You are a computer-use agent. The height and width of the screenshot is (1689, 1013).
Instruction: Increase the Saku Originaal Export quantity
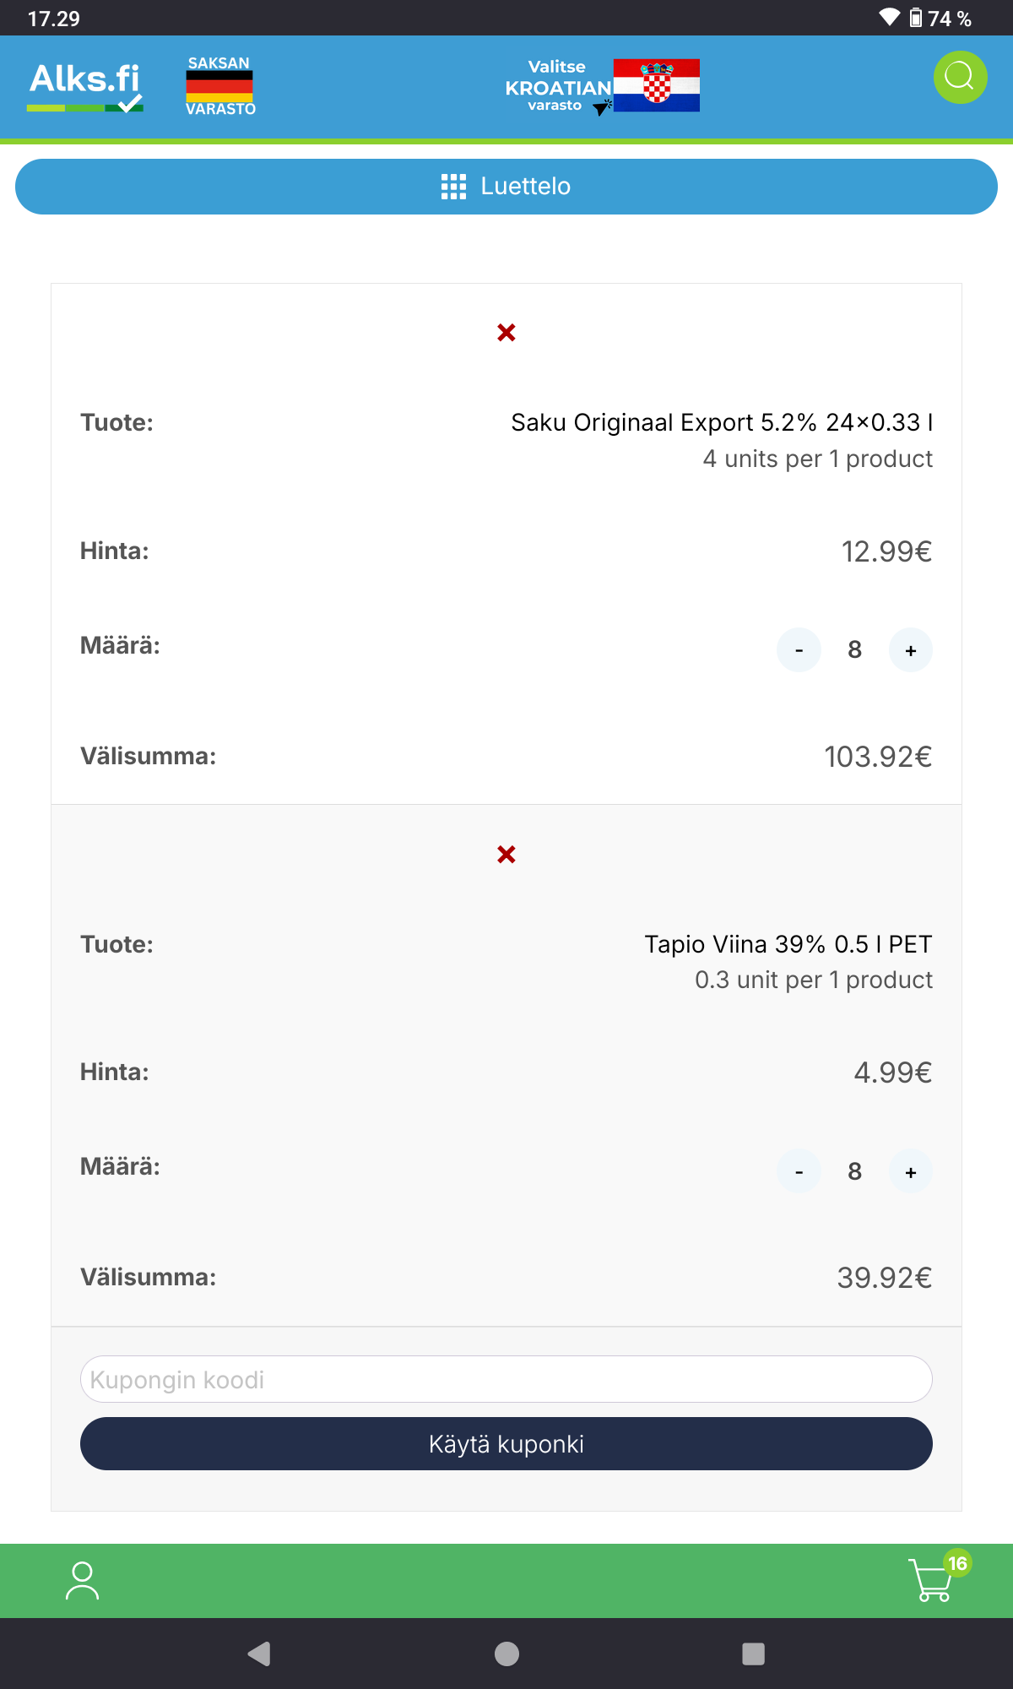pyautogui.click(x=911, y=650)
